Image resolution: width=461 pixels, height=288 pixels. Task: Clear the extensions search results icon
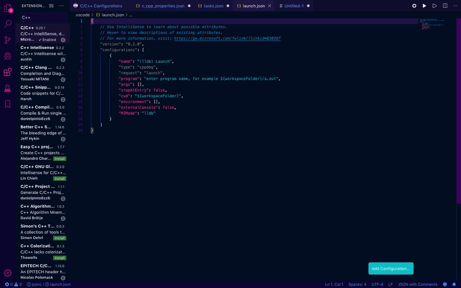click(51, 6)
